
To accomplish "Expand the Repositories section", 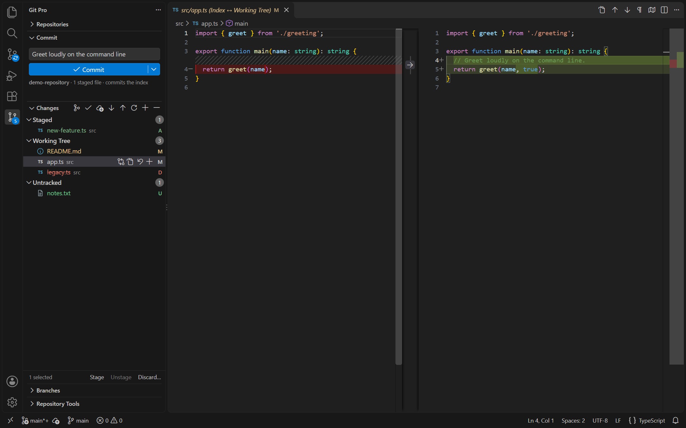I will coord(94,24).
